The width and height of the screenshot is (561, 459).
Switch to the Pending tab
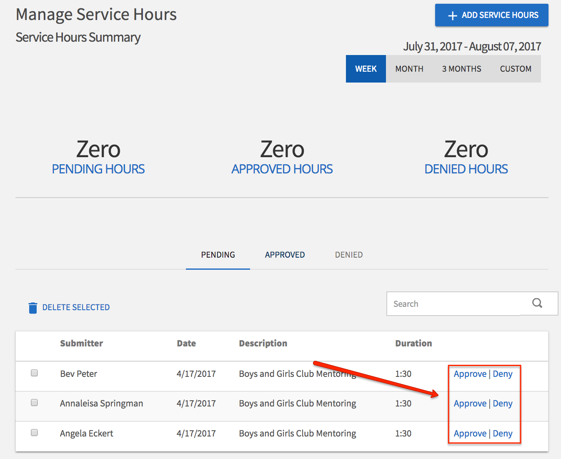(218, 255)
